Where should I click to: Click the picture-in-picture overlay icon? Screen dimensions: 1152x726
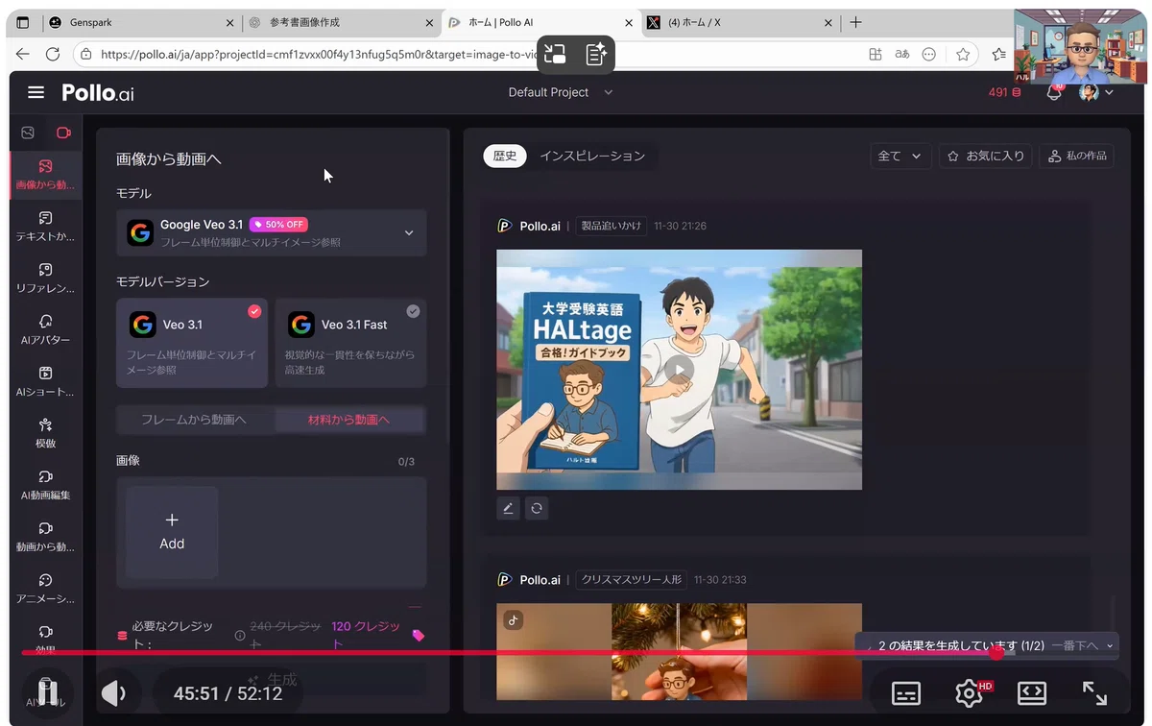tap(555, 54)
